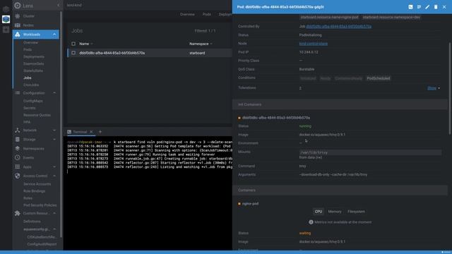Open Definitions under Custom Resources

point(32,222)
